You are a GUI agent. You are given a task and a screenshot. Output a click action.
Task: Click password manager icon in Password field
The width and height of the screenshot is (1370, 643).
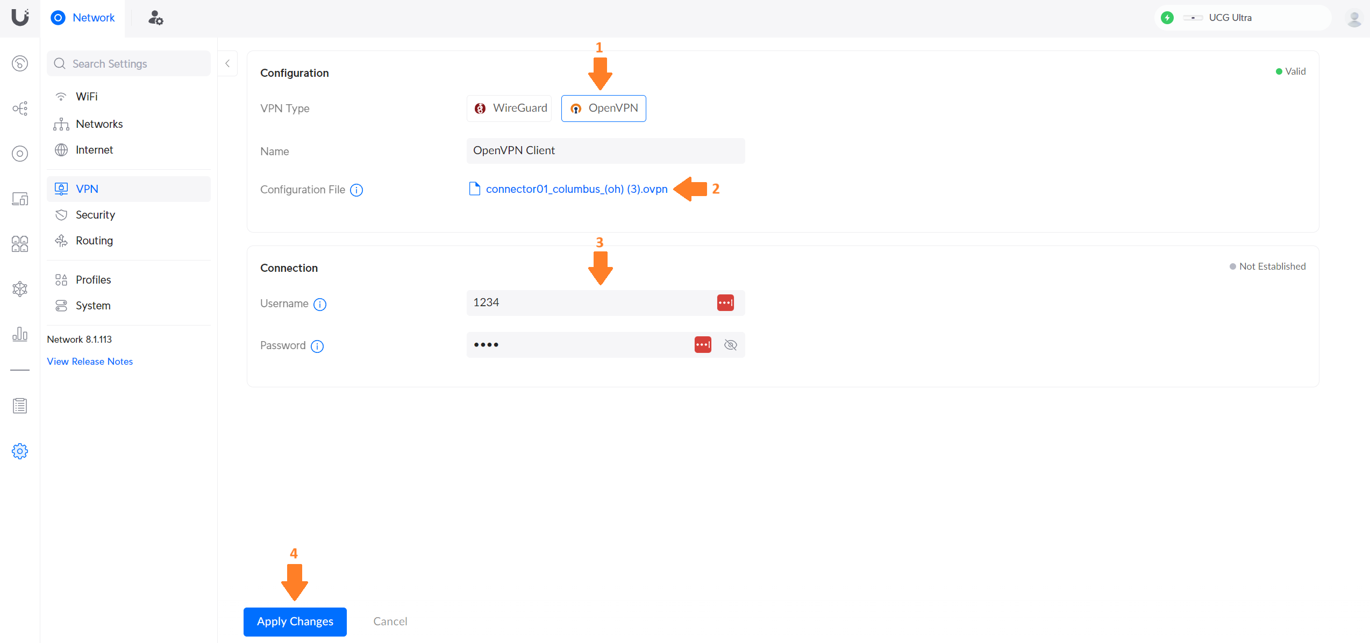point(703,345)
